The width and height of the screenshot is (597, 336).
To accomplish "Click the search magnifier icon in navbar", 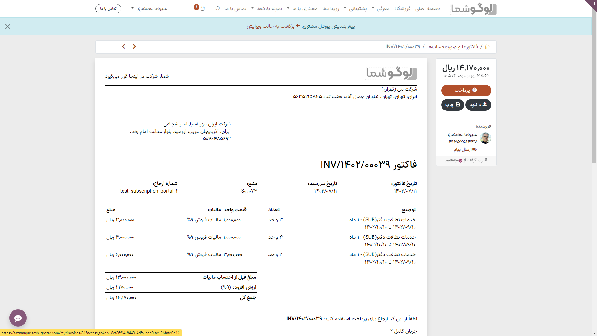I will 217,8.
